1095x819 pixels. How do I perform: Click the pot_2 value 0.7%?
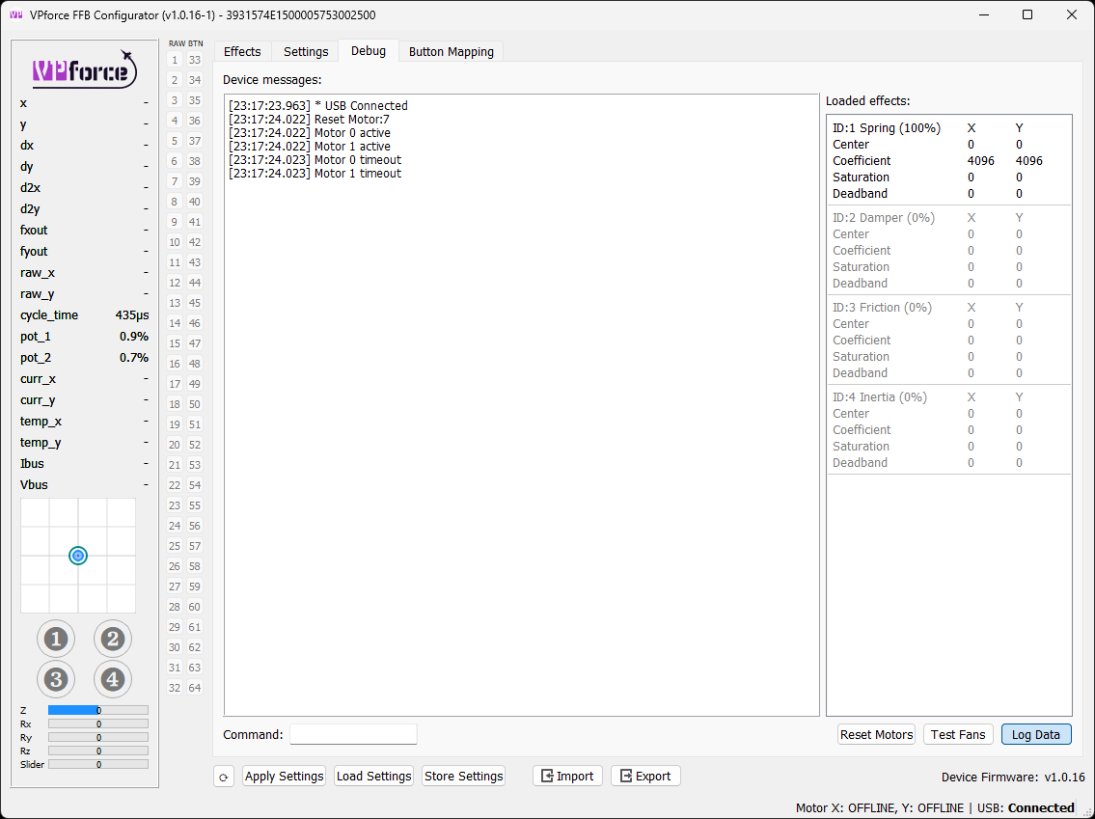pyautogui.click(x=134, y=358)
